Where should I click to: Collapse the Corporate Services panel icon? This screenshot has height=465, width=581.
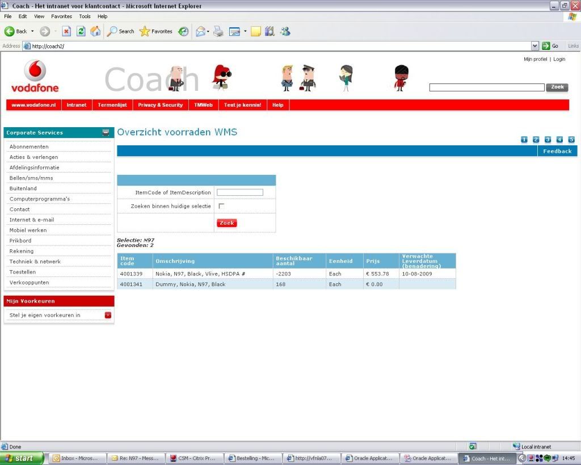coord(106,132)
